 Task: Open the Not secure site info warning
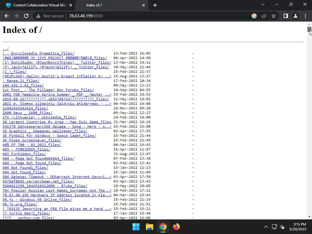pyautogui.click(x=50, y=16)
